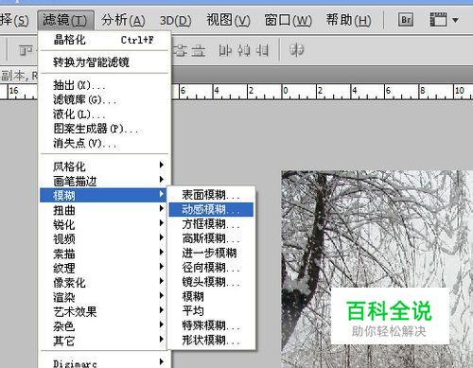Choose 动感模糊... motion blur
This screenshot has width=473, height=368.
(211, 209)
